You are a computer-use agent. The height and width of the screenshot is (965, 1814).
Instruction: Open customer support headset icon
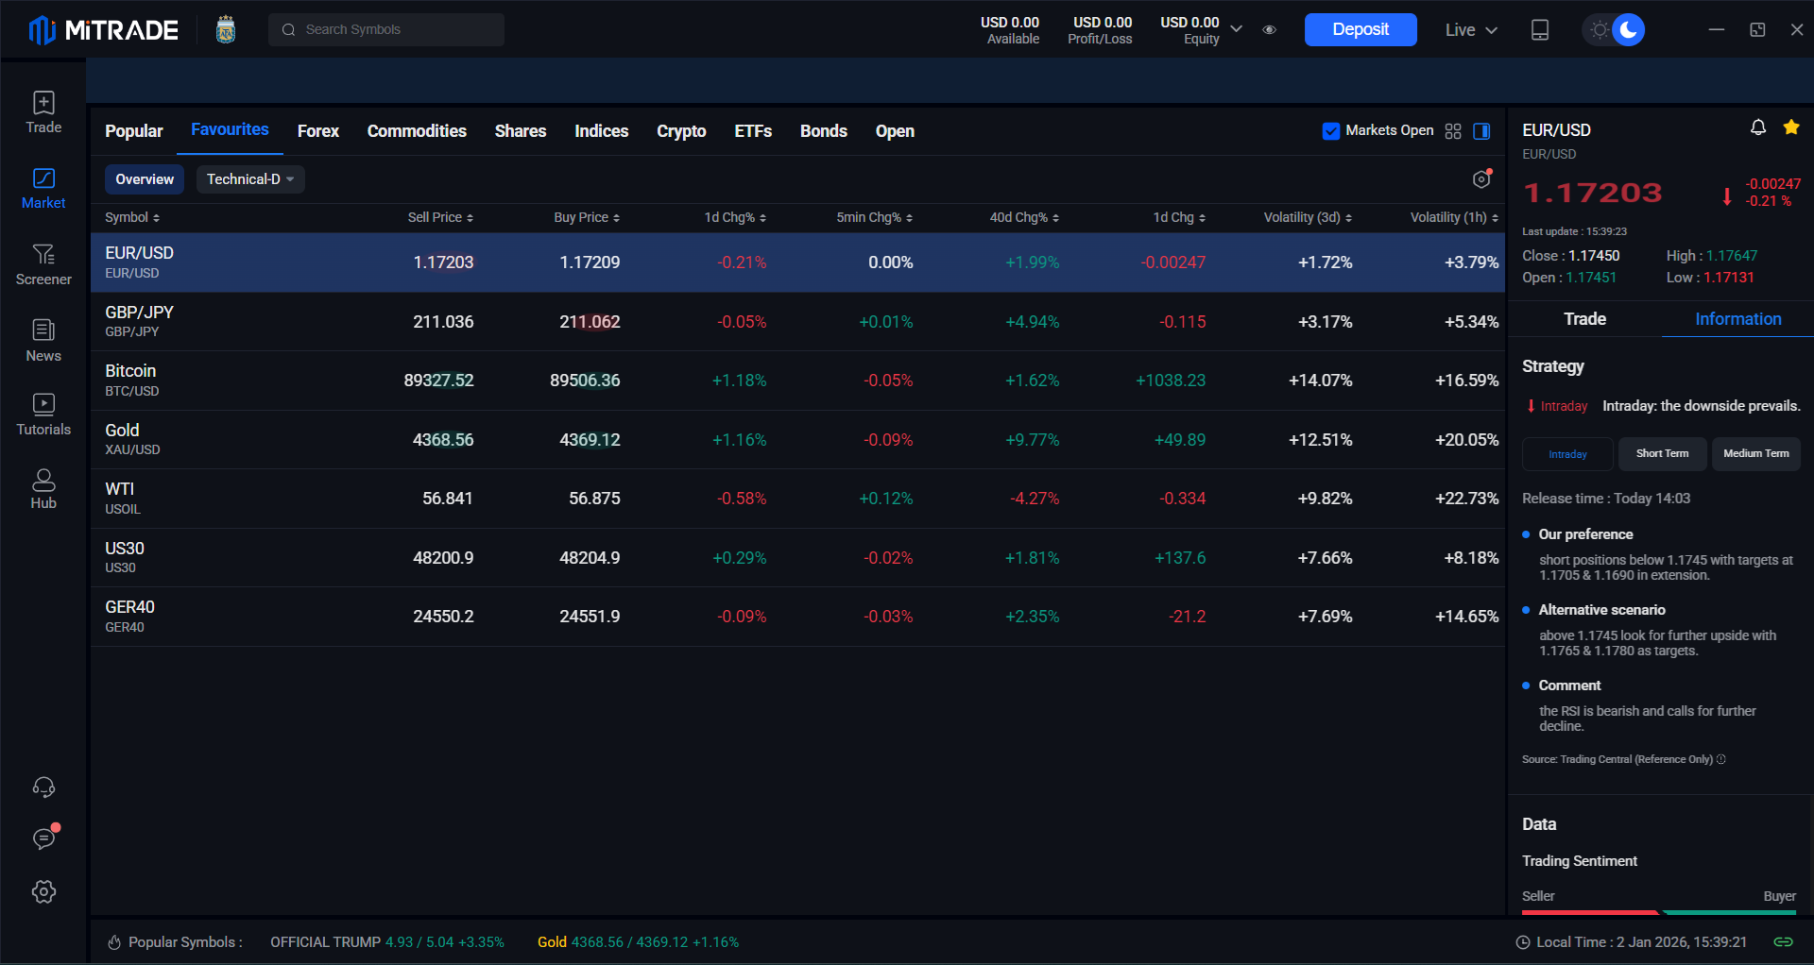(43, 787)
